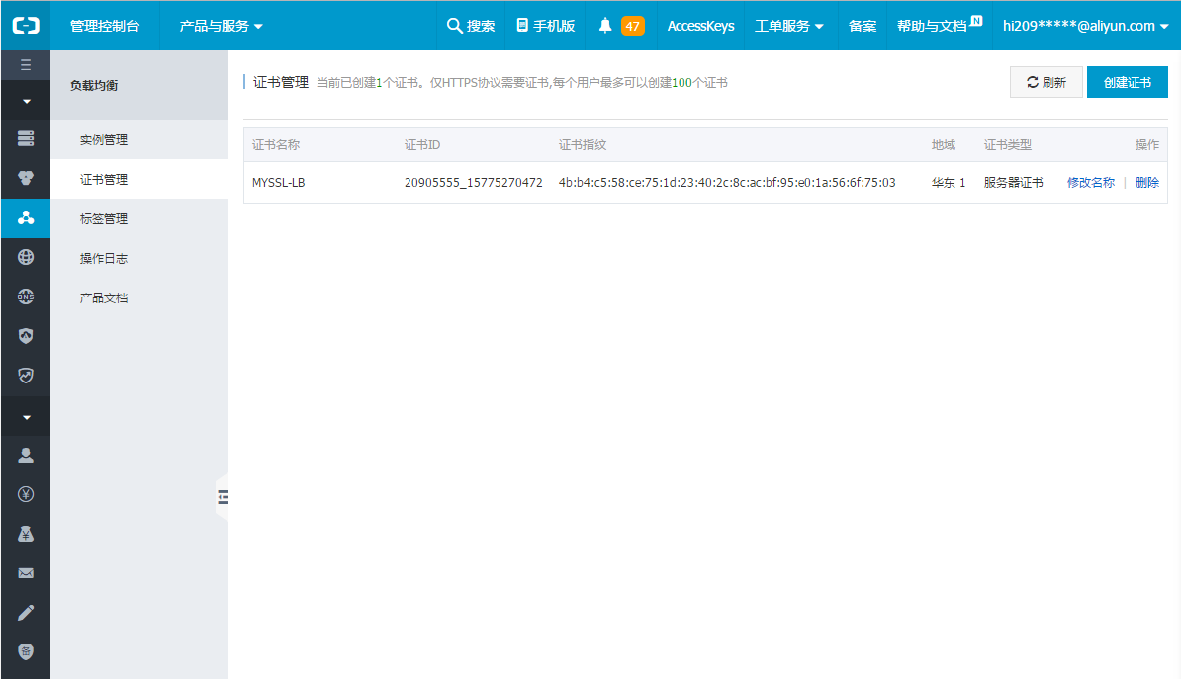
Task: Click the user profile icon in sidebar
Action: click(26, 455)
